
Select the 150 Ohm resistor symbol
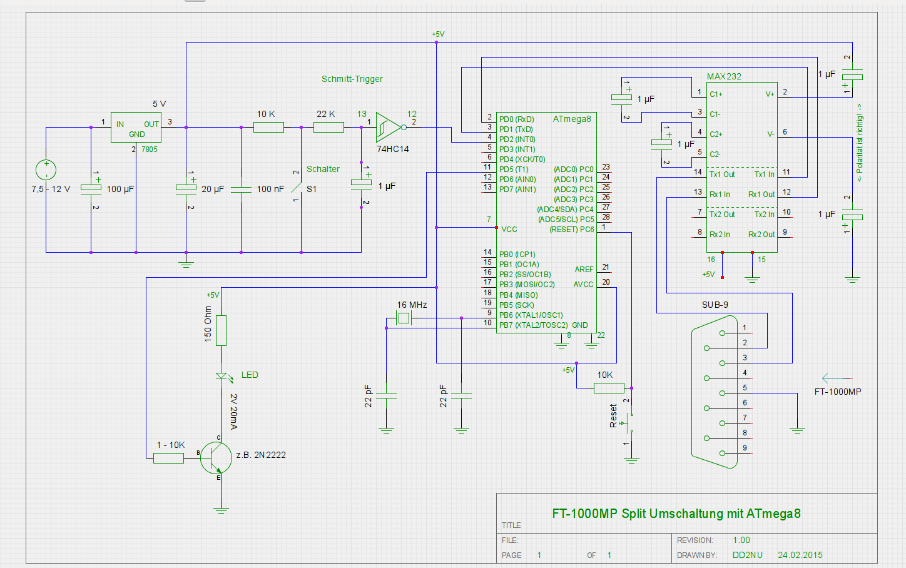click(x=221, y=330)
